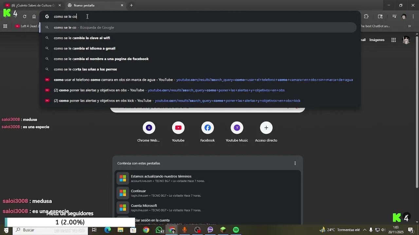This screenshot has width=419, height=235.
Task: Open weather widget showing 24°C Tormentas
Action: (x=339, y=230)
